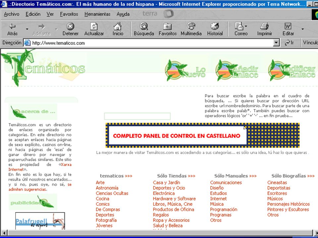Screen dimensions: 318x238
Task: Click the Editar toolbar icon
Action: click(x=288, y=26)
